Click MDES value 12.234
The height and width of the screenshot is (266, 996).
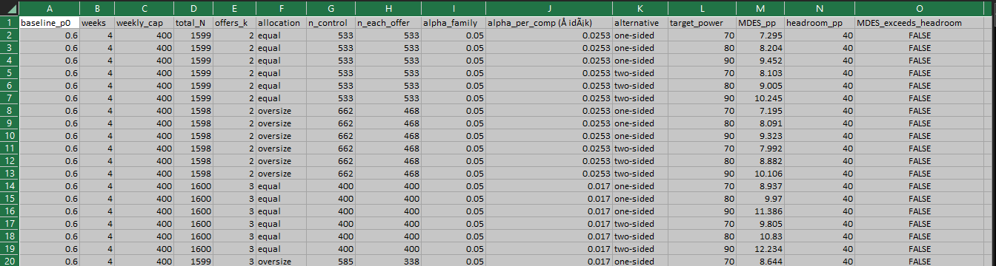[x=760, y=249]
